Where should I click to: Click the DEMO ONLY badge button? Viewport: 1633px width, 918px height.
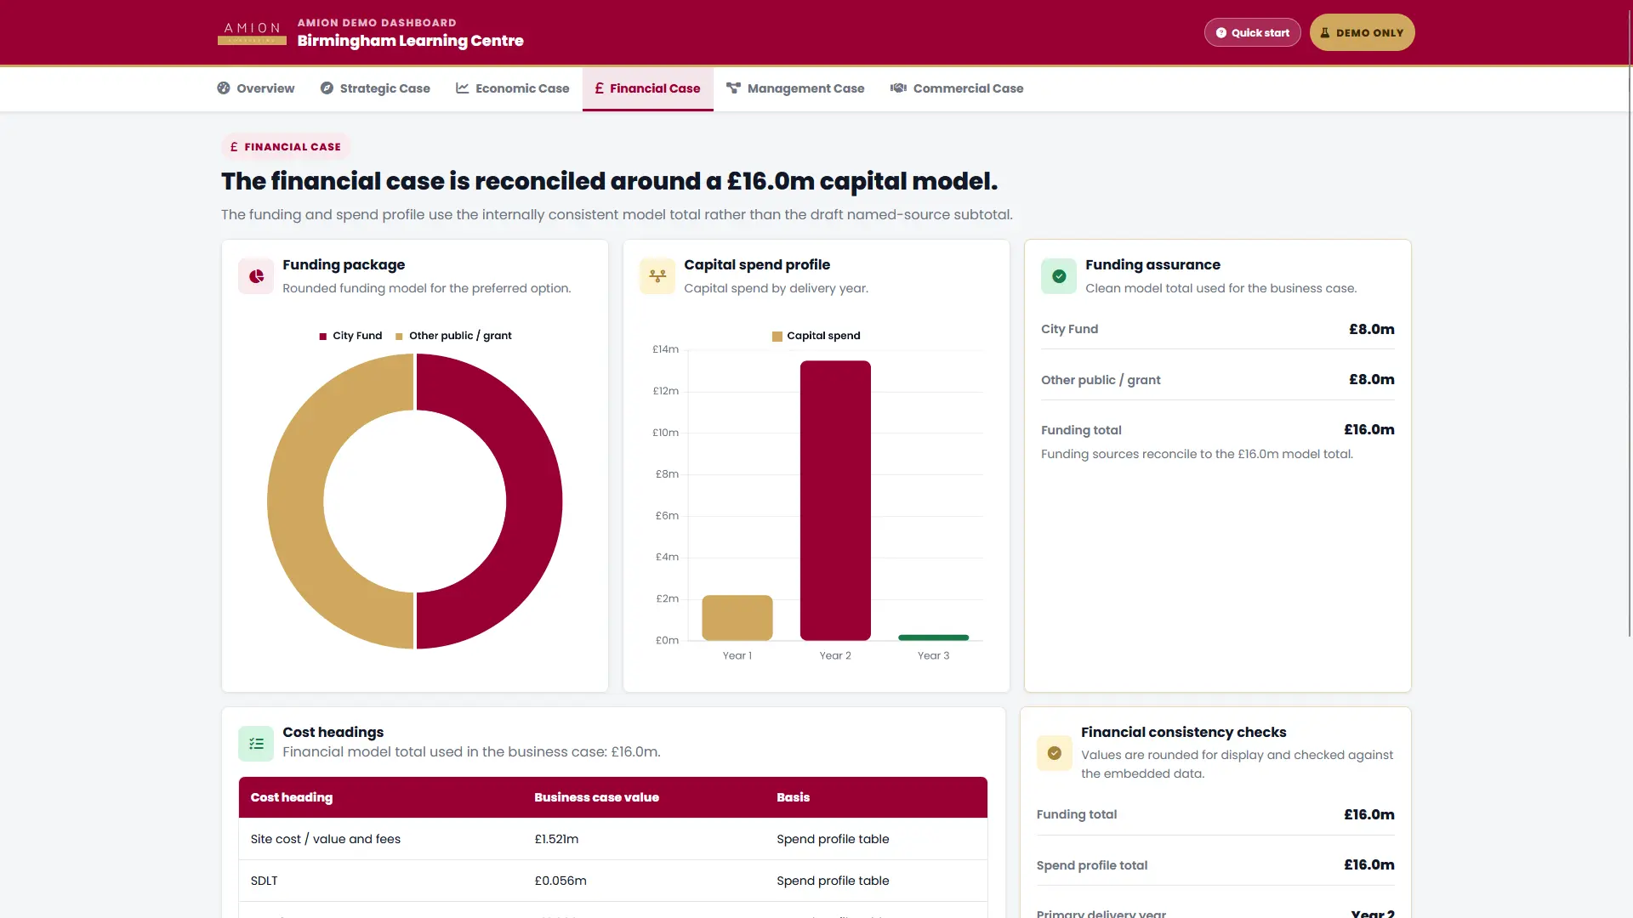1362,32
